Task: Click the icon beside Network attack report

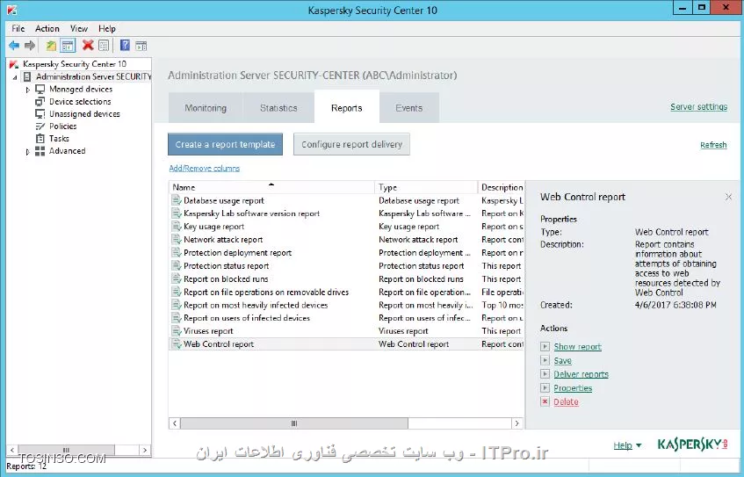Action: 177,240
